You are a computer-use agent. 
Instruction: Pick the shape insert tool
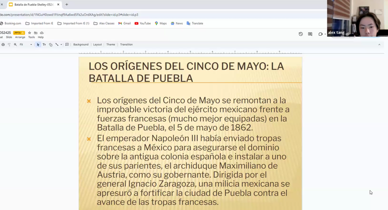coord(51,45)
